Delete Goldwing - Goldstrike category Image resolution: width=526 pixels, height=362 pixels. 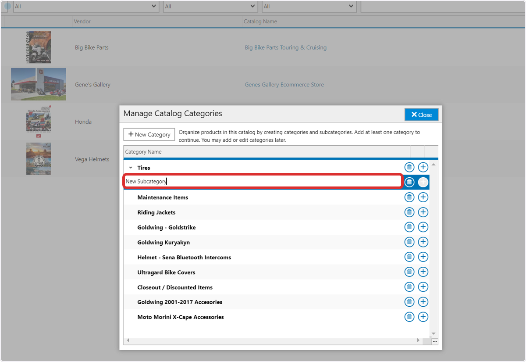pyautogui.click(x=409, y=227)
